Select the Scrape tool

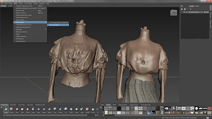(60, 110)
